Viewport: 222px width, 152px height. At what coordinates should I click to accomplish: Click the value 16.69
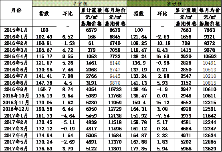tap(162, 57)
